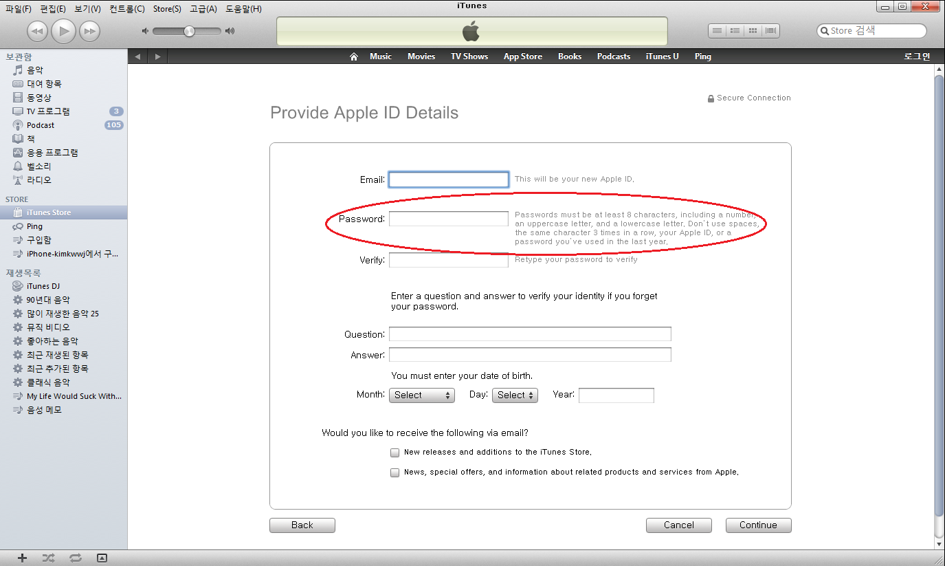Check New releases and additions checkbox

point(394,453)
